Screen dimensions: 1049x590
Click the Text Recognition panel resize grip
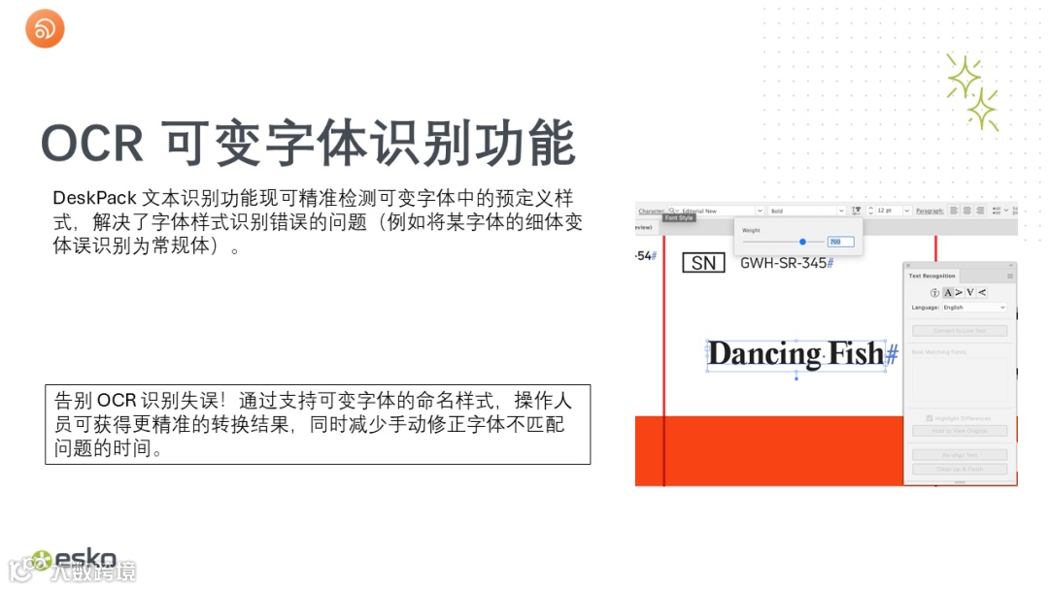pos(960,481)
